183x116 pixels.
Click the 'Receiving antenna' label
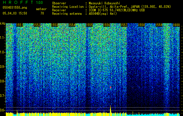pyautogui.click(x=67, y=14)
